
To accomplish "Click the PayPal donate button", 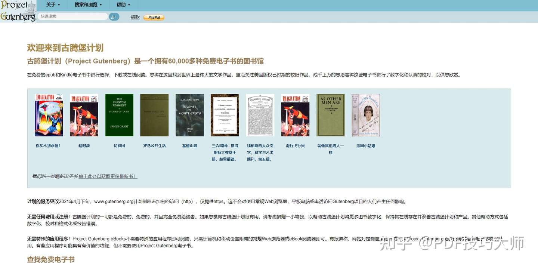I will (x=154, y=17).
